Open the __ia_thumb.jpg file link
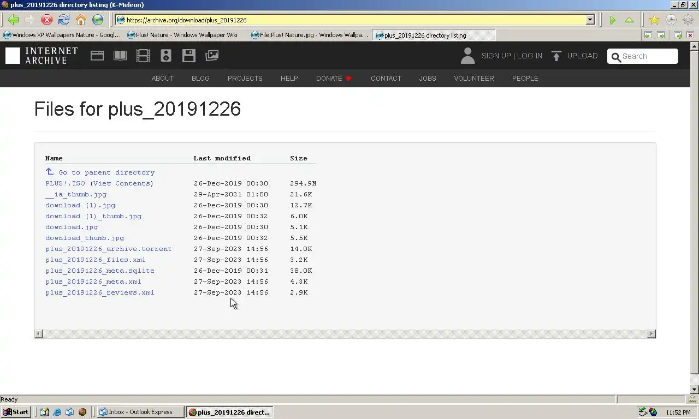699x419 pixels. 76,194
